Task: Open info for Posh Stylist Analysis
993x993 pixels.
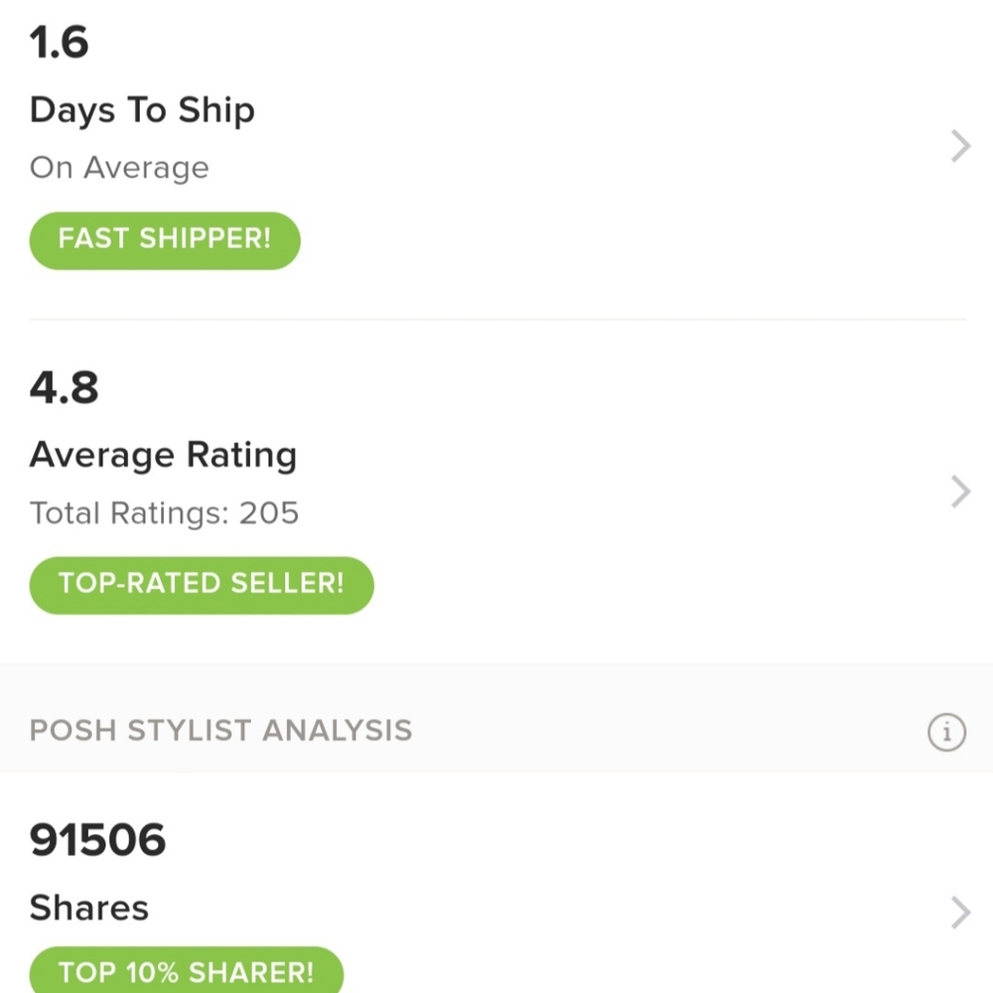Action: pos(946,733)
